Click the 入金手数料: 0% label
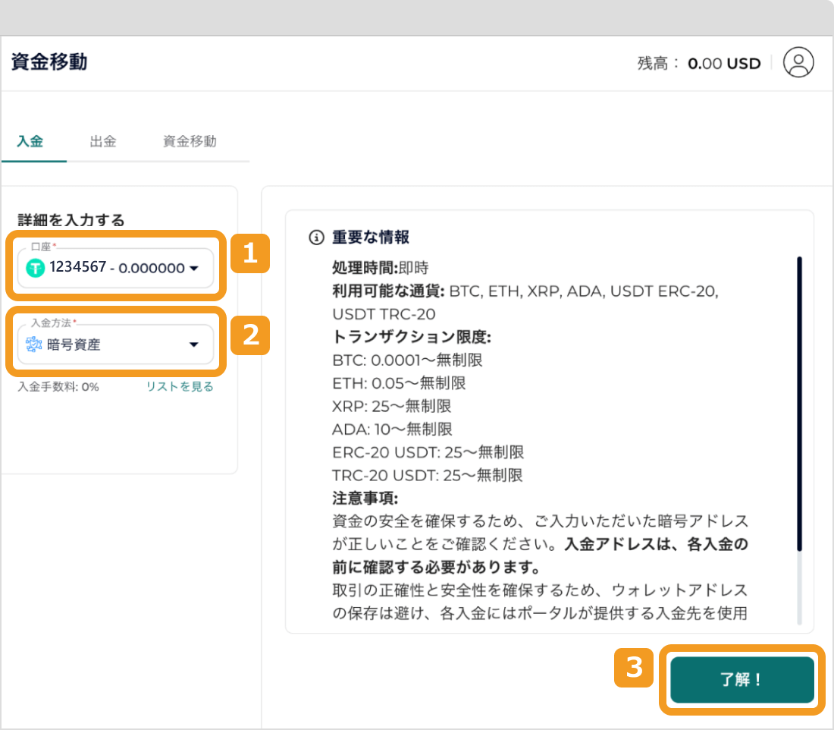The width and height of the screenshot is (834, 730). coord(58,387)
